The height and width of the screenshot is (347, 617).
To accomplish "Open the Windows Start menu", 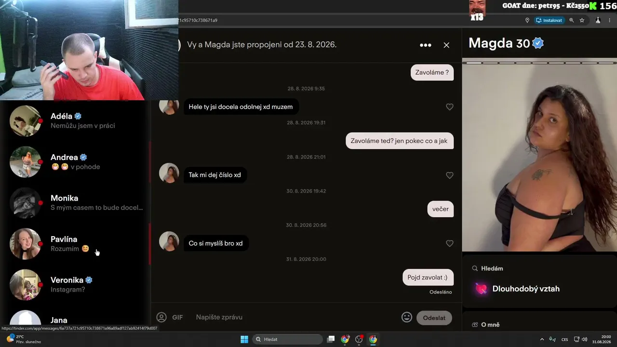I will (x=244, y=339).
